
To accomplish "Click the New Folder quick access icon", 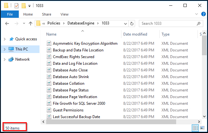I will click(x=24, y=6).
